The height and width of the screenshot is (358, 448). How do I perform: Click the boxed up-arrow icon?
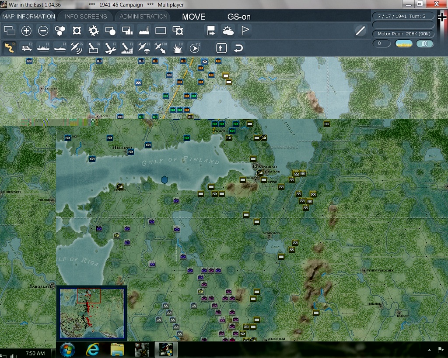221,48
